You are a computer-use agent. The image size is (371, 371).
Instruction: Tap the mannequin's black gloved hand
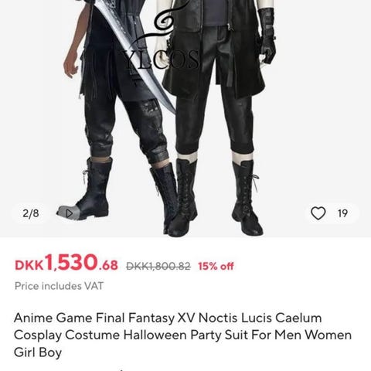(268, 37)
